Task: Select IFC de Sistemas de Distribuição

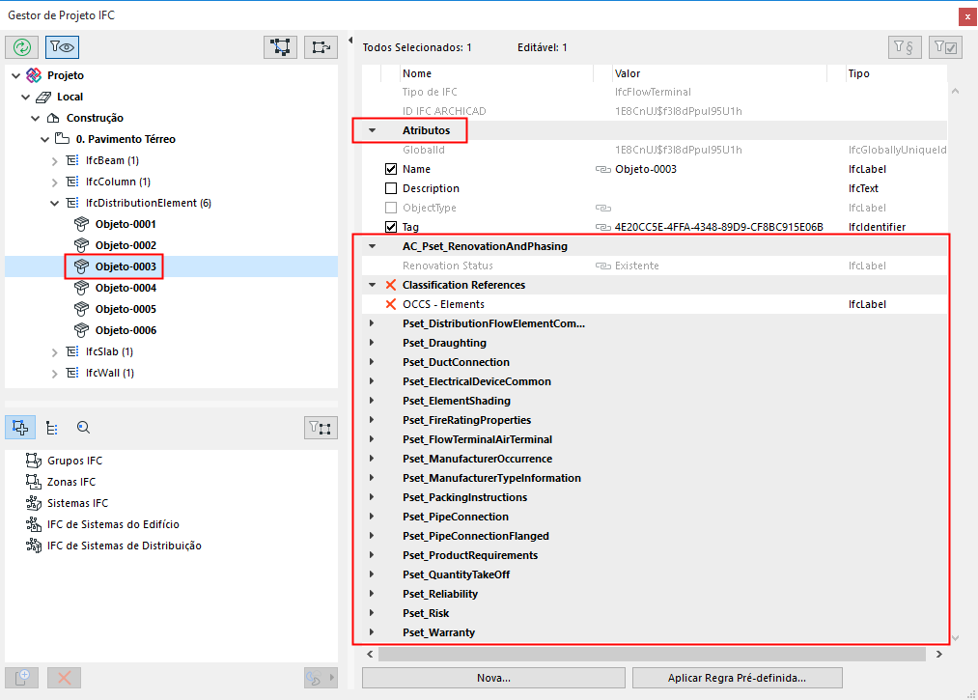Action: tap(125, 546)
